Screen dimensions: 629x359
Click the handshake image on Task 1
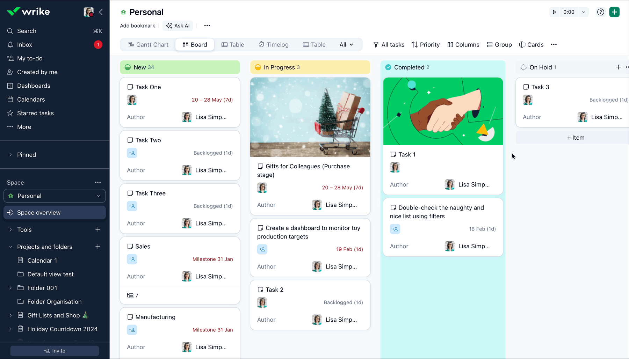pos(443,111)
